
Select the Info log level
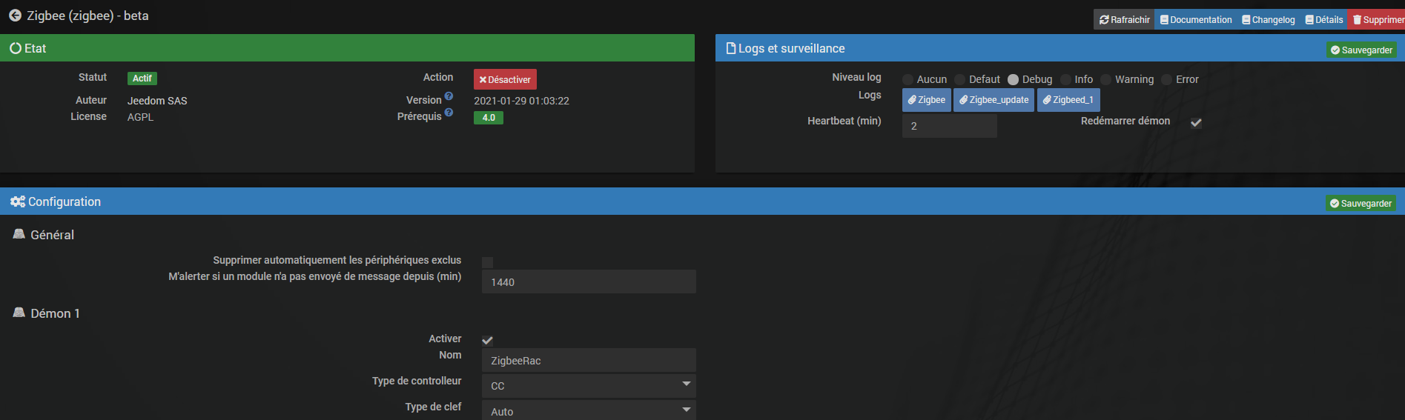coord(1065,79)
